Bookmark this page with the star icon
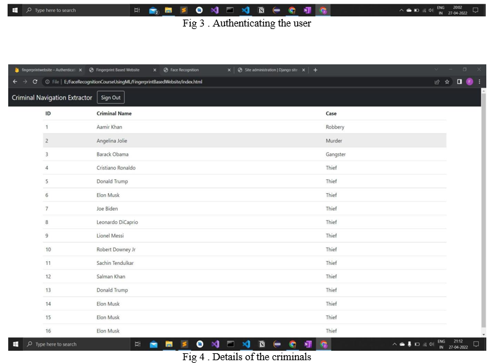The height and width of the screenshot is (364, 492). [x=447, y=82]
